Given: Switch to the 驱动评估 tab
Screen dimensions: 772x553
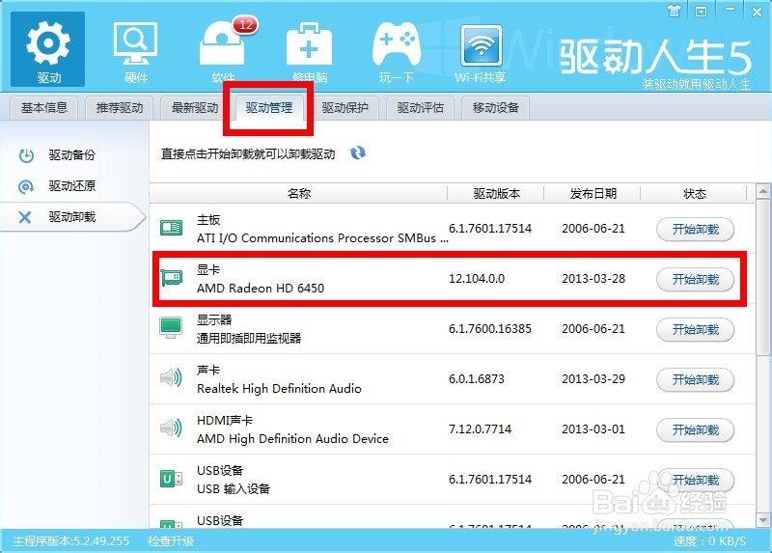Looking at the screenshot, I should pyautogui.click(x=420, y=108).
